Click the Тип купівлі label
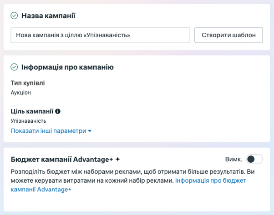The image size is (274, 215). 28,83
